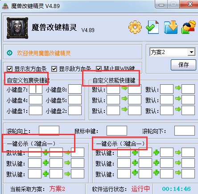Click 自定义包裹快捷键 group label

pyautogui.click(x=28, y=80)
